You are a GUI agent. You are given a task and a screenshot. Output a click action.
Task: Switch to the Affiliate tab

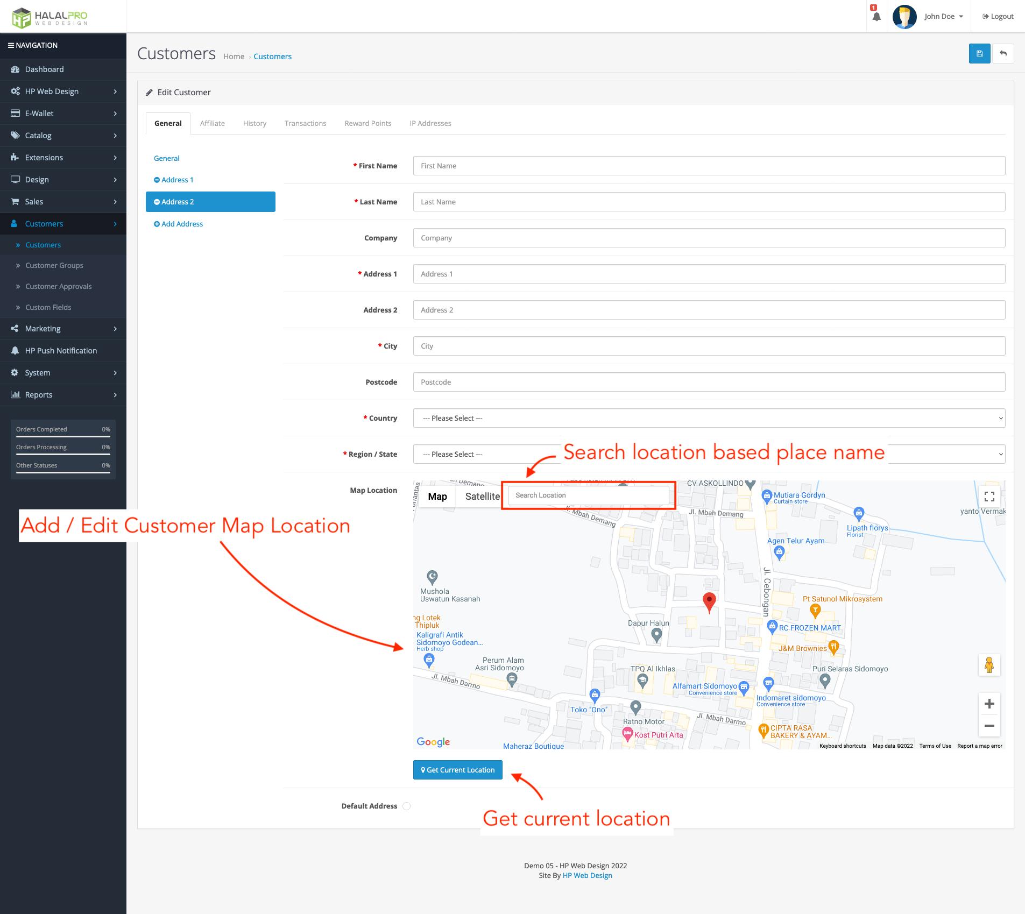[212, 123]
